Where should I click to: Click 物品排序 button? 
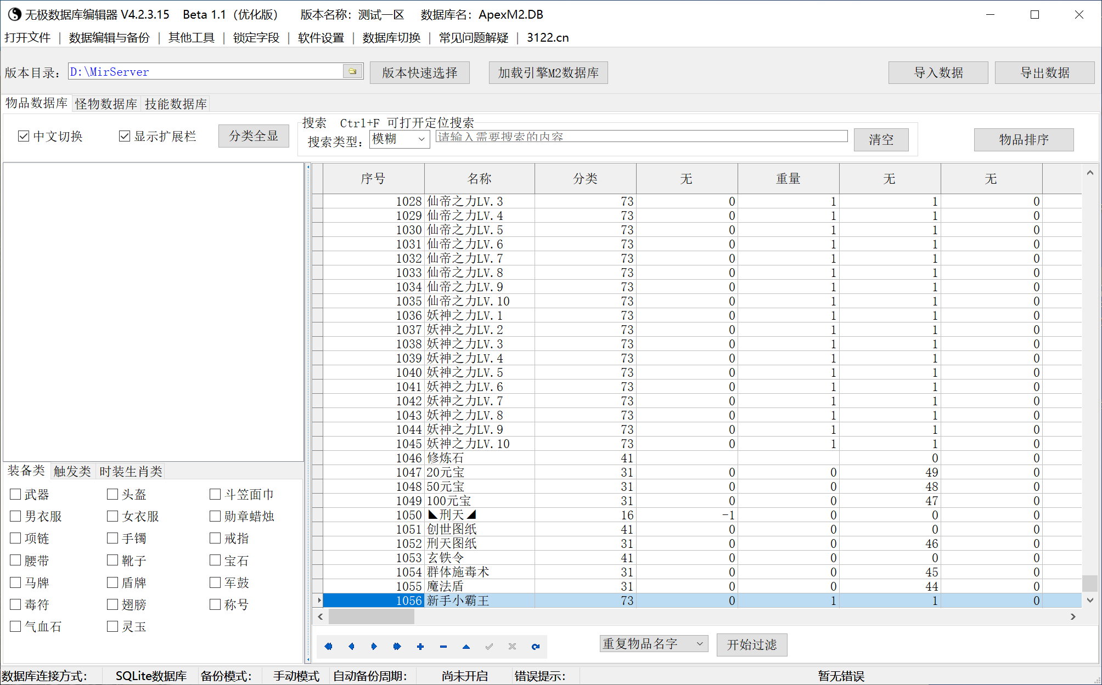pos(1024,139)
